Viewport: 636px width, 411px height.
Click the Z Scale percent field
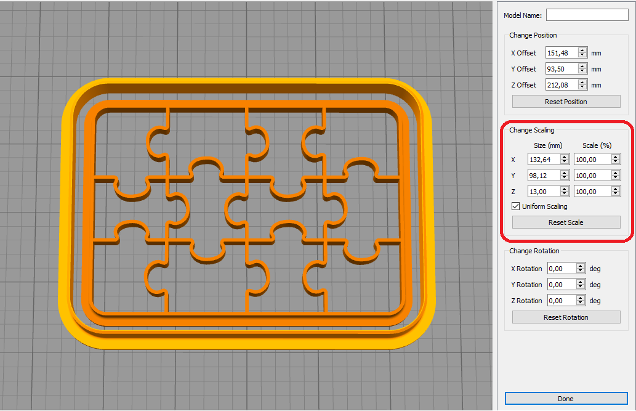pos(593,191)
